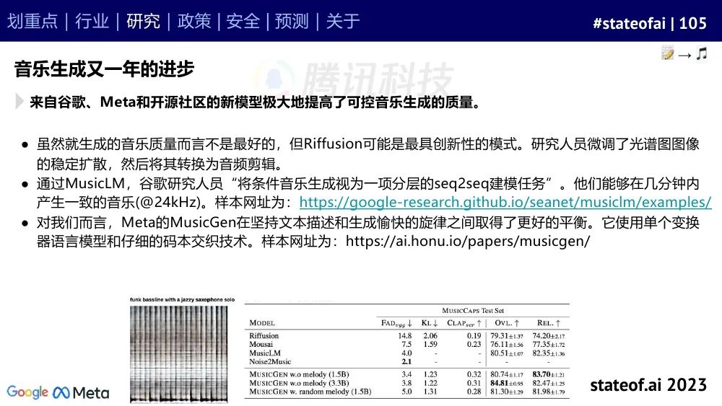The width and height of the screenshot is (722, 406).
Task: Open the 划重点 section in header
Action: 32,21
